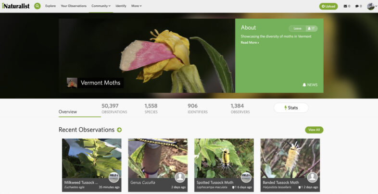Viewport: 378px width, 194px height.
Task: Click the project member count badge
Action: 311,28
